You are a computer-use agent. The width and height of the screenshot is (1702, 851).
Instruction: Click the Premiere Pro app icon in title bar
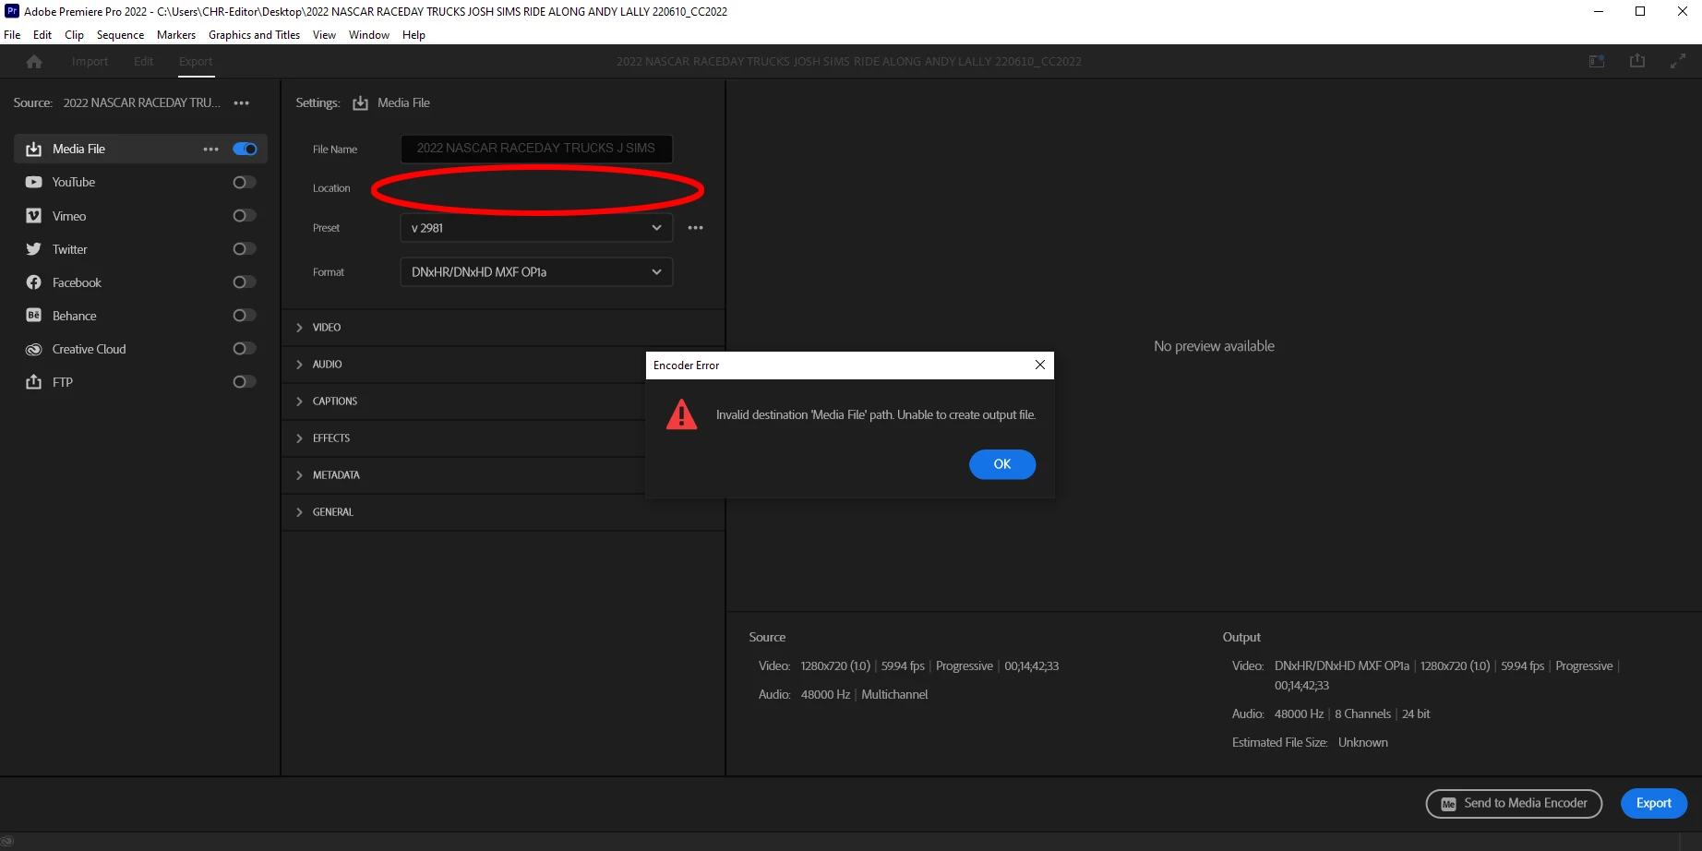pos(12,11)
